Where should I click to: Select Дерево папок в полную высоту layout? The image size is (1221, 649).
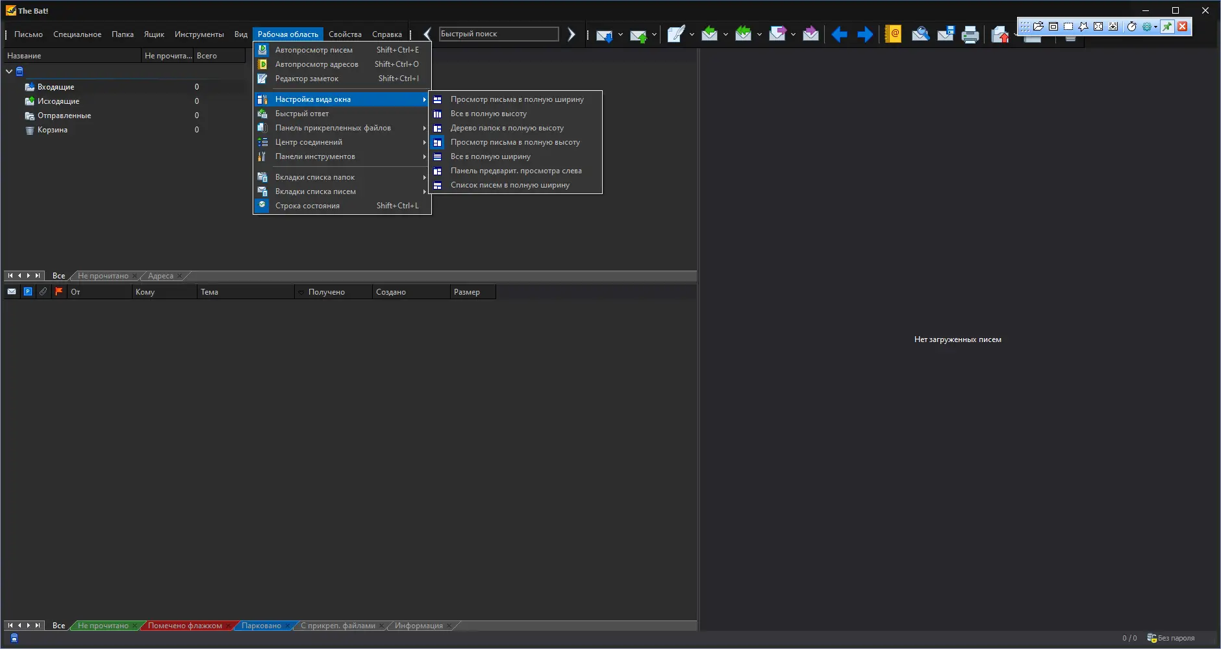[516, 128]
